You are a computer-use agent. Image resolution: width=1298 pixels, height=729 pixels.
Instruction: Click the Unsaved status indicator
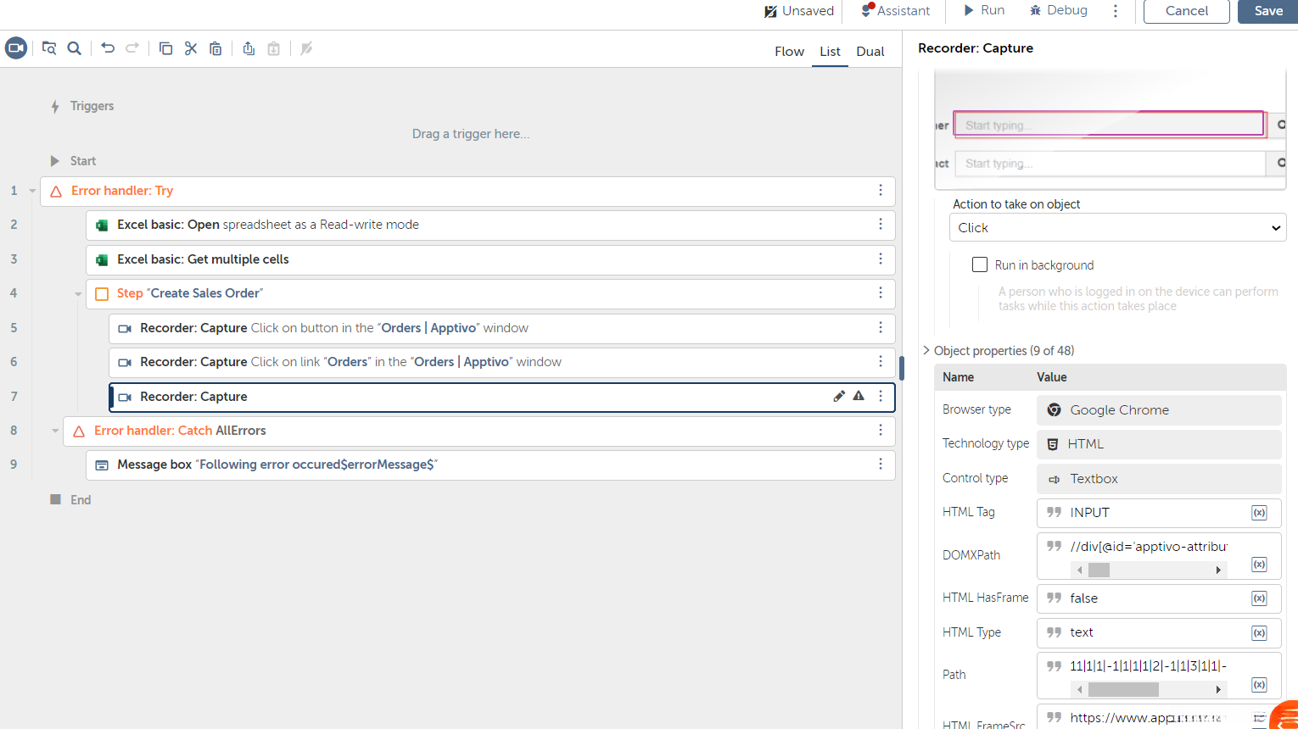click(x=798, y=11)
